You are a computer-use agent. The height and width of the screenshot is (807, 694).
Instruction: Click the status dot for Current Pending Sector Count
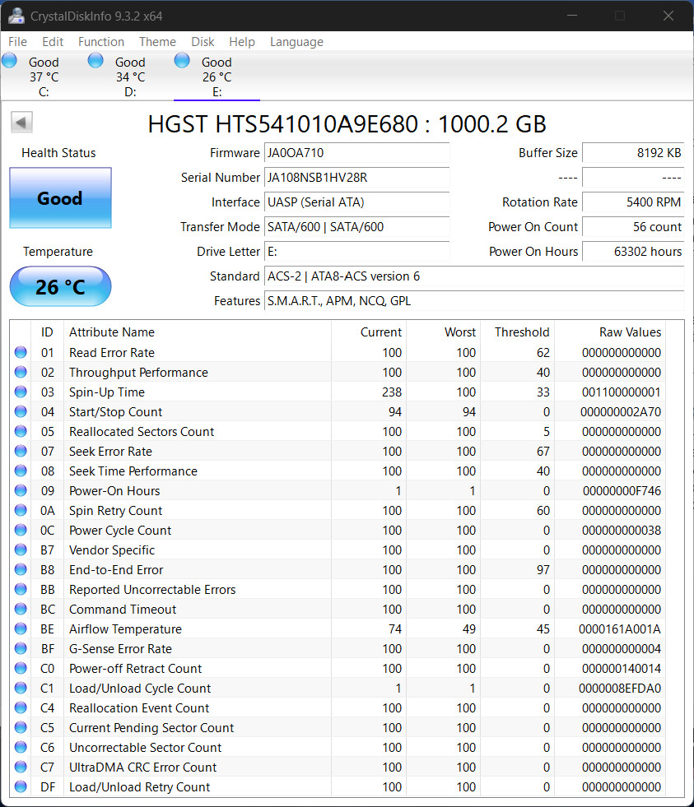click(21, 727)
